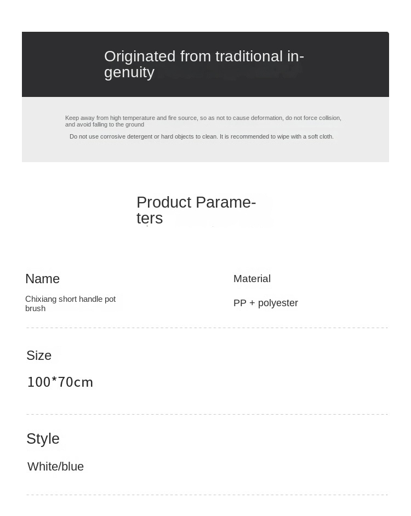Viewport: 411px width, 516px height.
Task: Select the "White/blue" style value
Action: [x=55, y=467]
